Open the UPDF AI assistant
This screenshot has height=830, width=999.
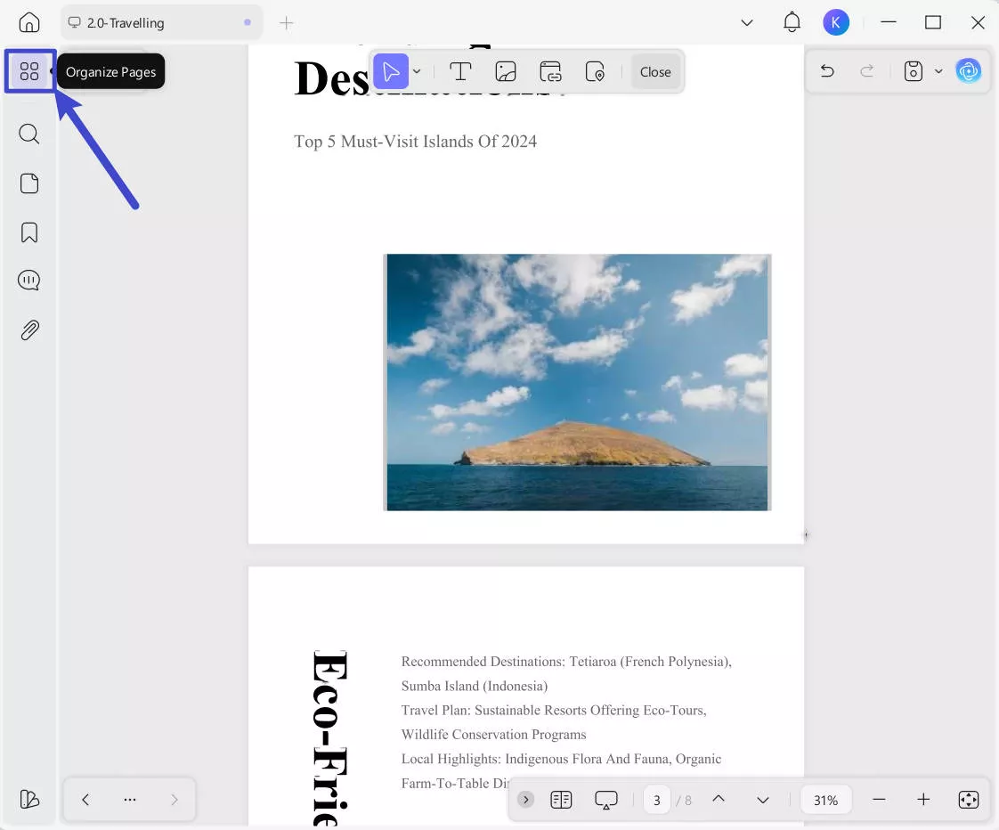968,71
